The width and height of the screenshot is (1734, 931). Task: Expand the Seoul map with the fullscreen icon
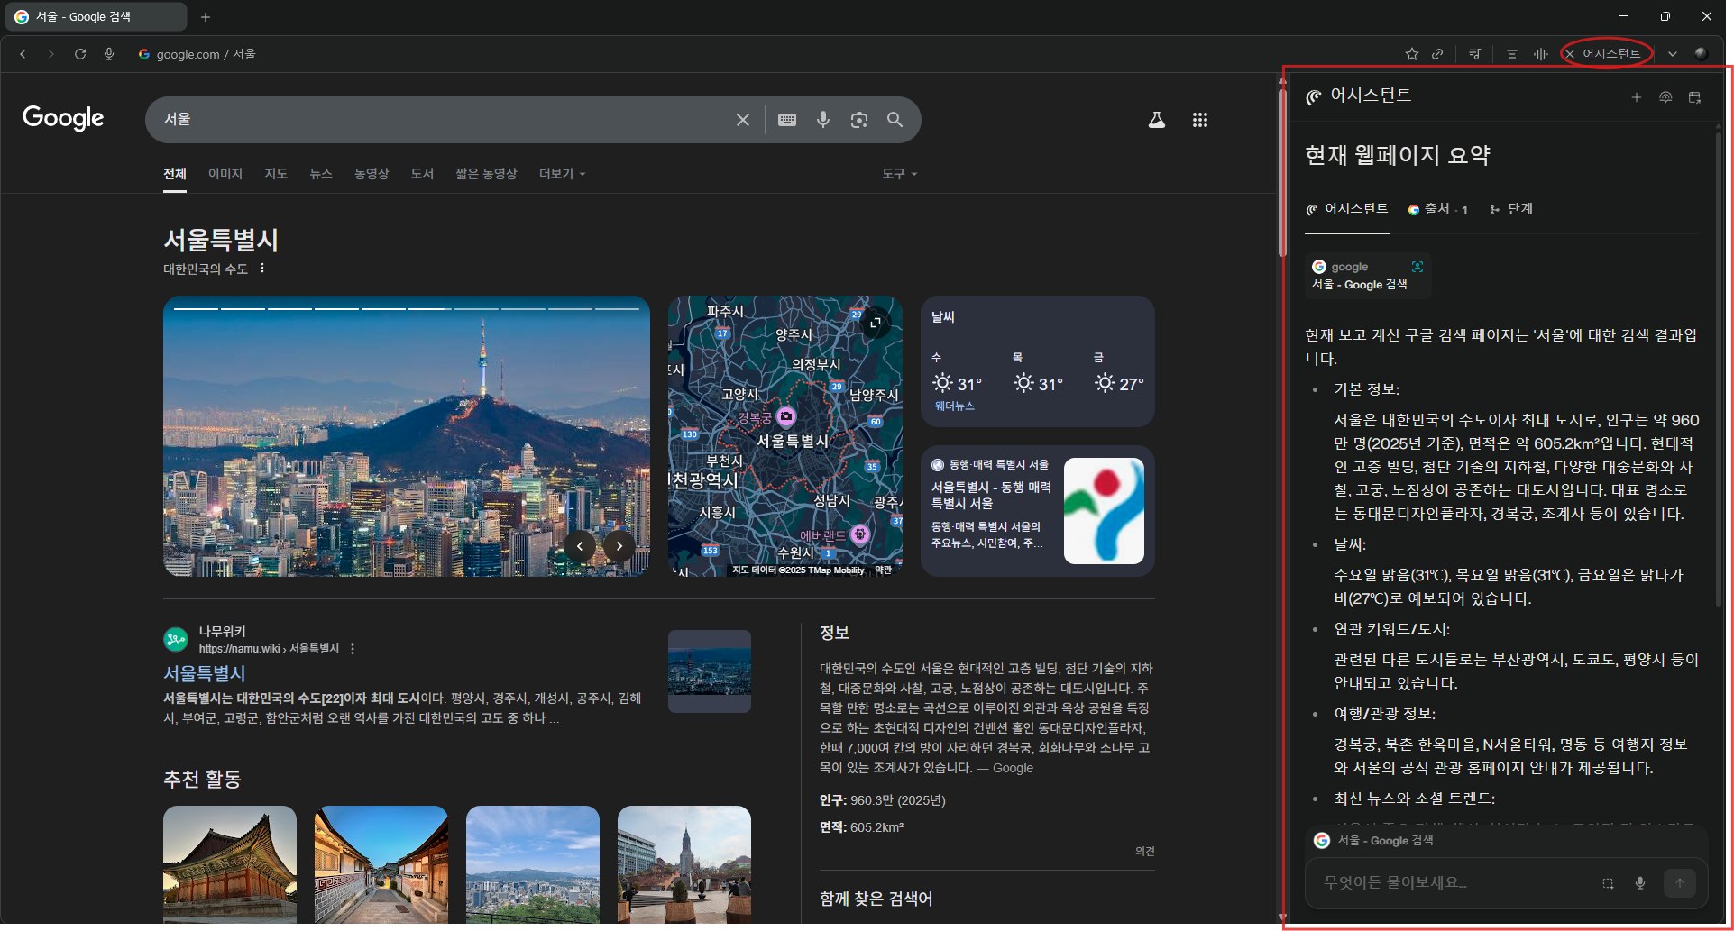(x=875, y=323)
